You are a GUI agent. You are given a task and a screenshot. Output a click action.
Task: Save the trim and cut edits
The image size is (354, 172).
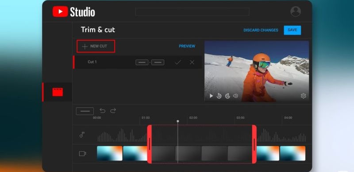click(x=292, y=30)
